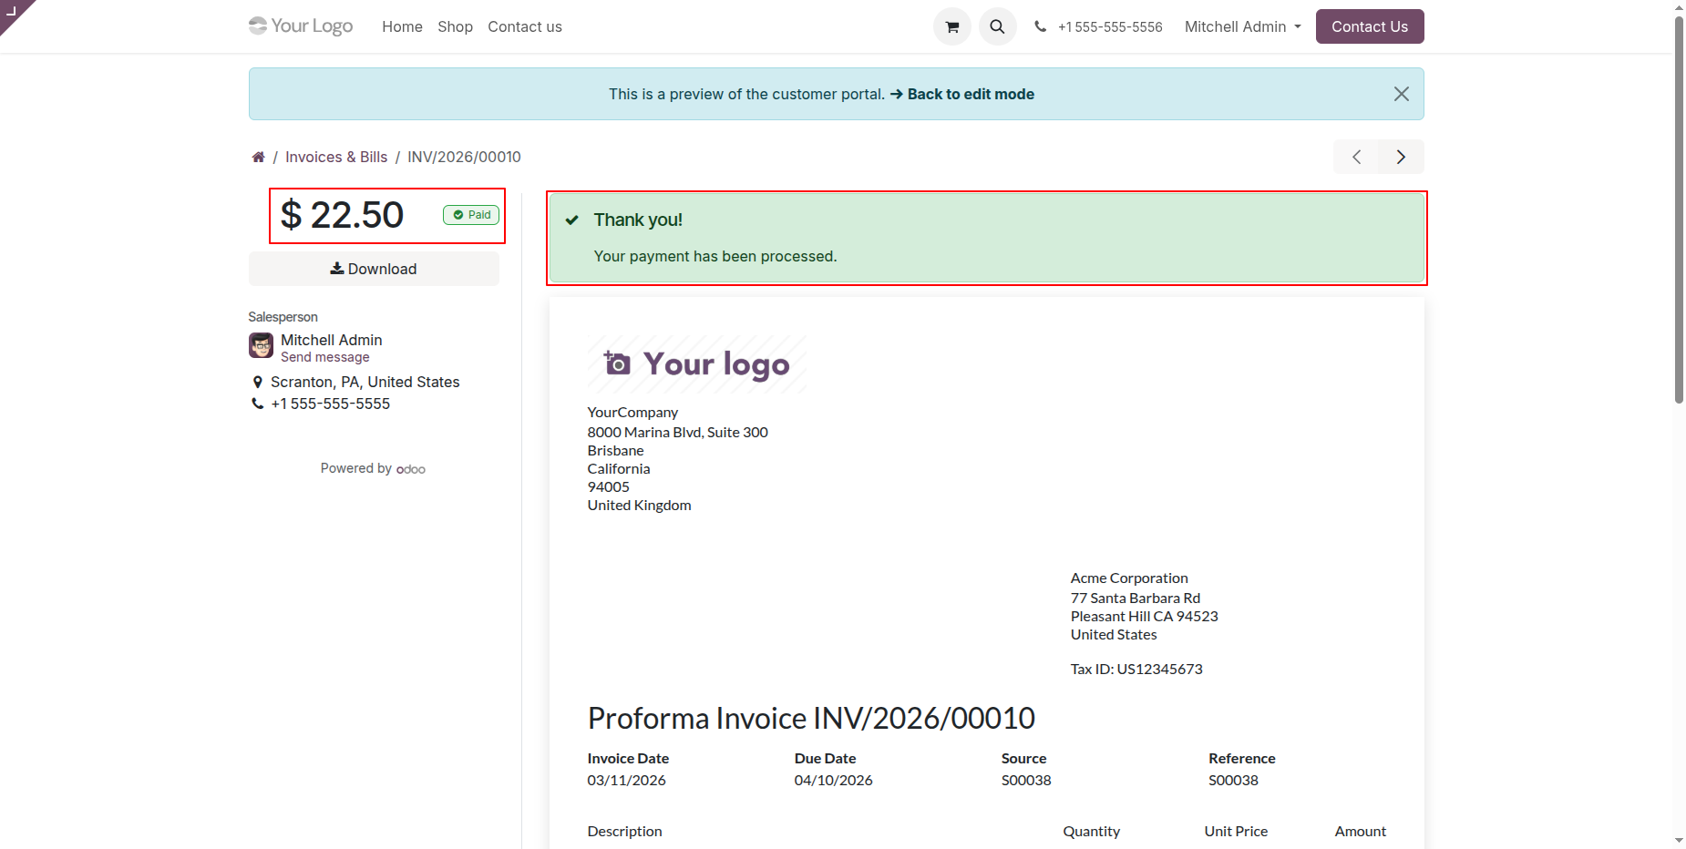Open Invoices & Bills breadcrumb
This screenshot has width=1686, height=849.
click(336, 158)
